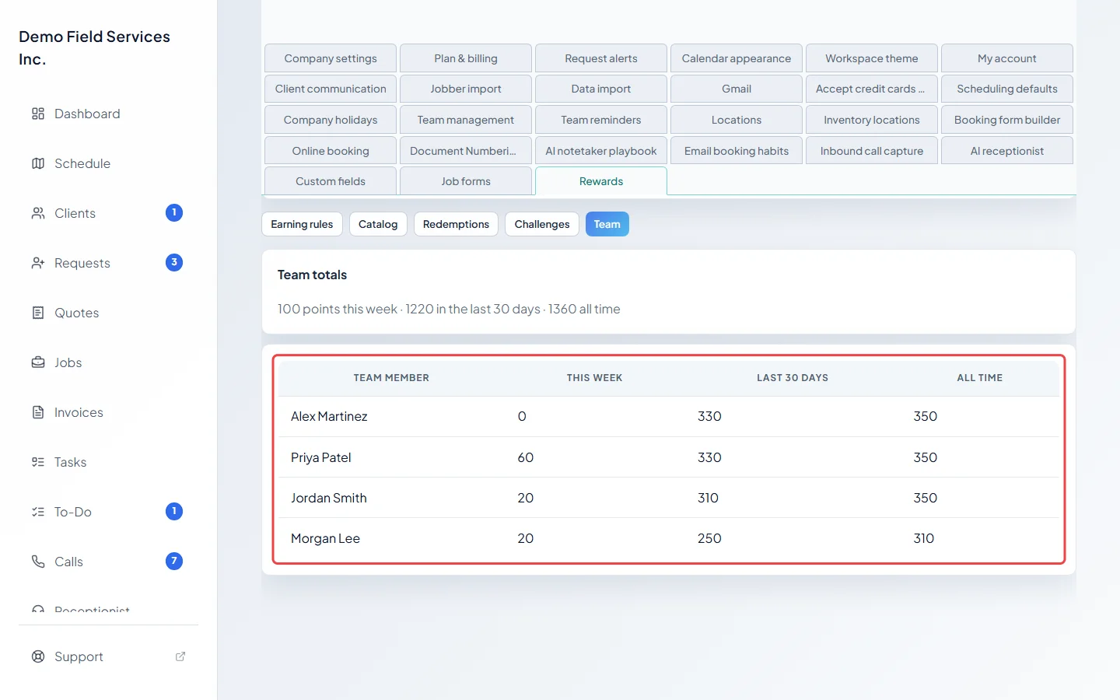Open the Booking form builder tab
1120x700 pixels.
click(x=1007, y=120)
